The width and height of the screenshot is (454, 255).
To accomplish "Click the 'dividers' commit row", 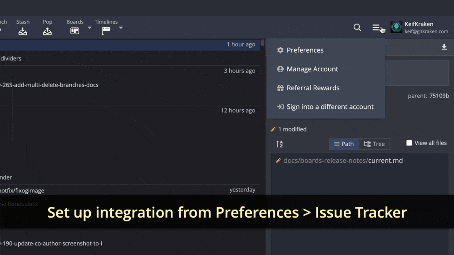I will click(130, 59).
